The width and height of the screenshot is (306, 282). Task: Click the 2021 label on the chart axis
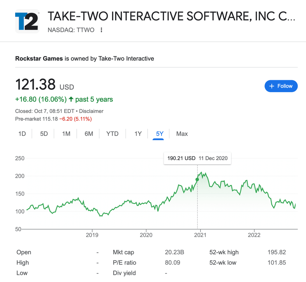pyautogui.click(x=200, y=235)
